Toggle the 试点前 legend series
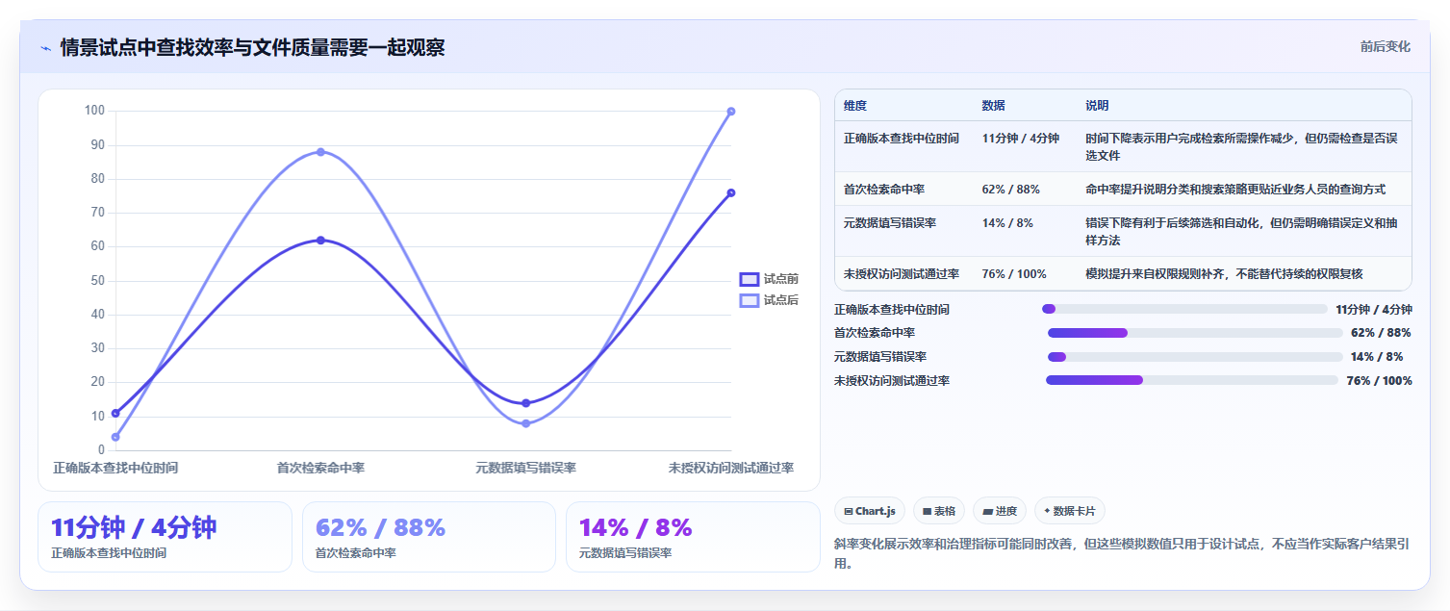Viewport: 1450px width, 611px height. (769, 279)
